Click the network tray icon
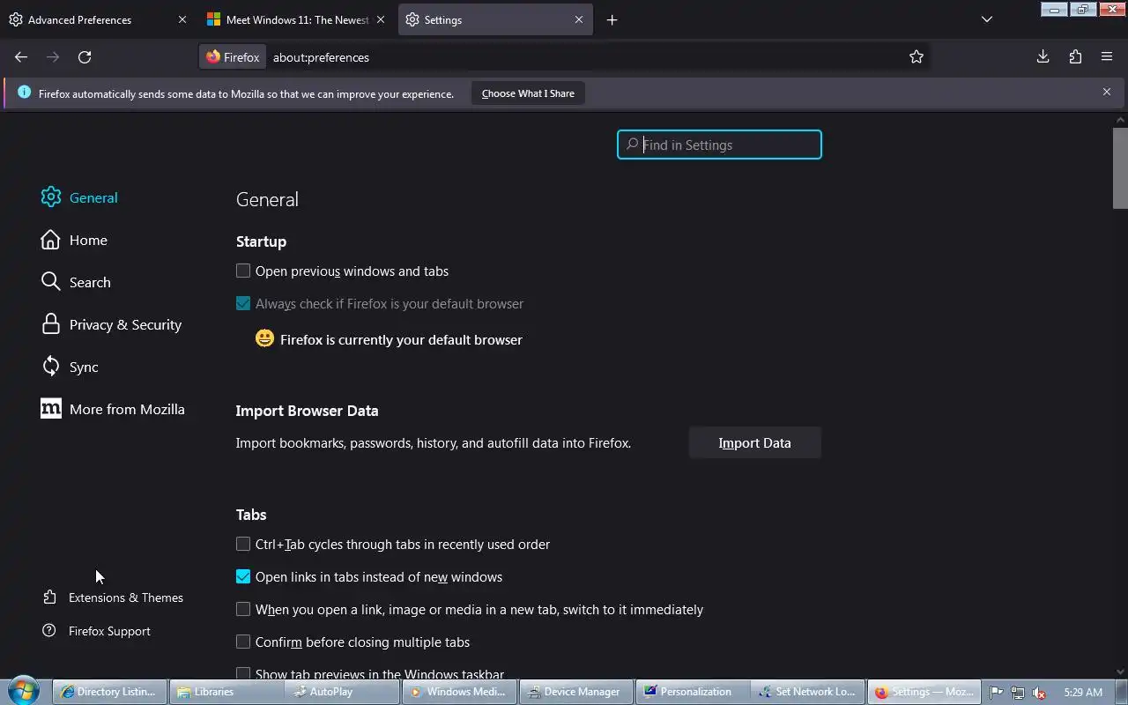 [1018, 693]
